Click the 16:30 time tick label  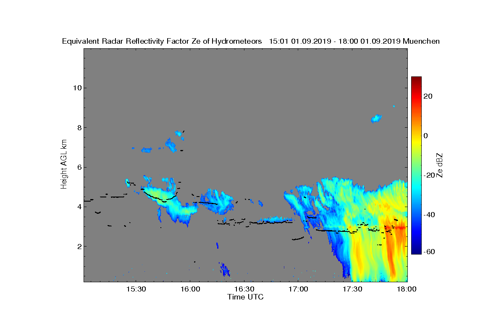pyautogui.click(x=244, y=289)
